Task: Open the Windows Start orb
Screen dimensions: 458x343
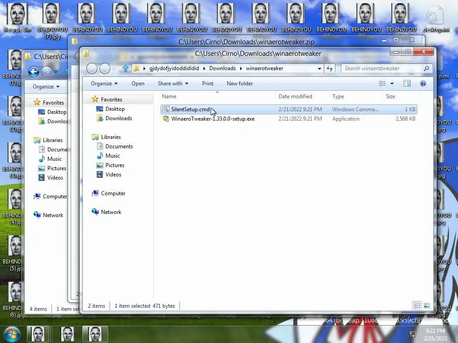Action: [x=12, y=334]
